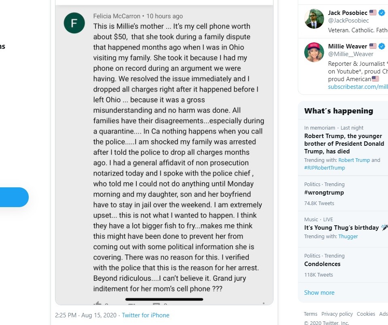Viewport: 388px width, 325px height.
Task: Open the Privacy policy footer link
Action: [337, 314]
